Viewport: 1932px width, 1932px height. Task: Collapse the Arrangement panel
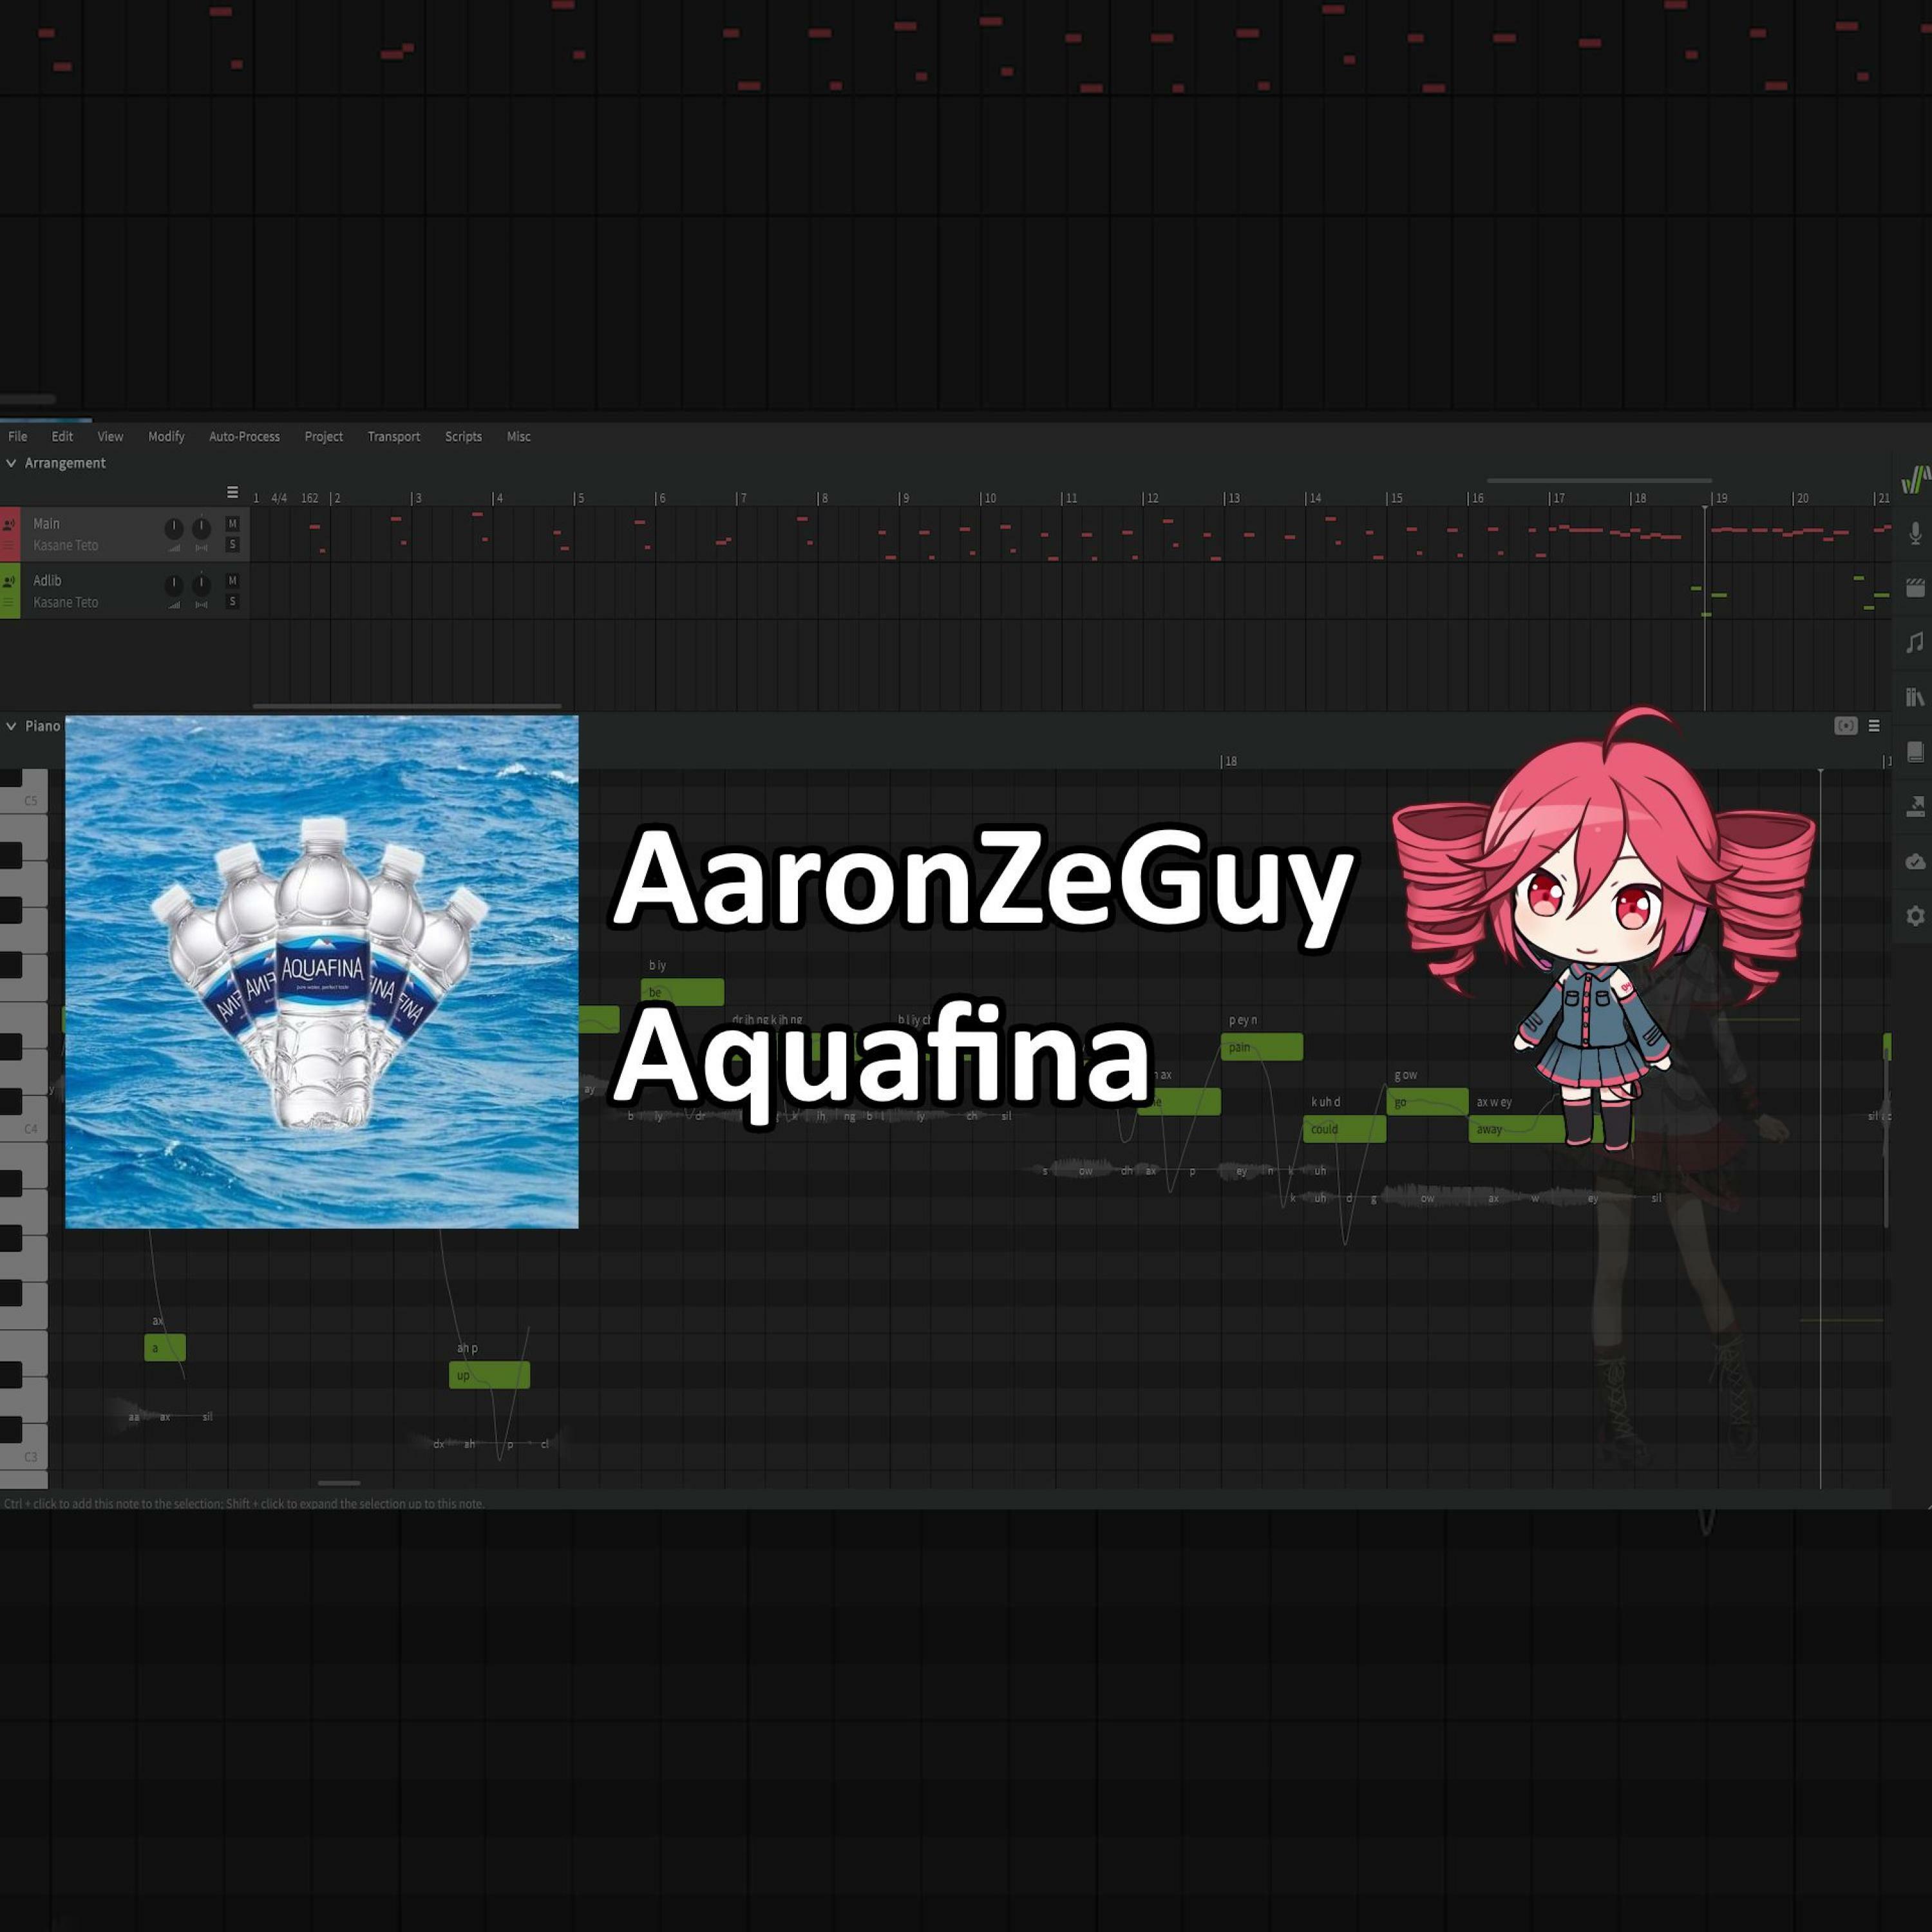tap(11, 463)
